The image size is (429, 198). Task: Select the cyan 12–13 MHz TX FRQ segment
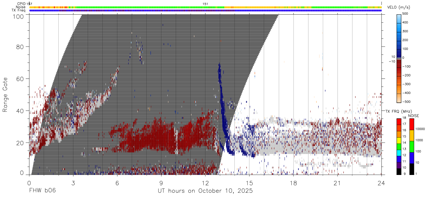tap(399, 153)
